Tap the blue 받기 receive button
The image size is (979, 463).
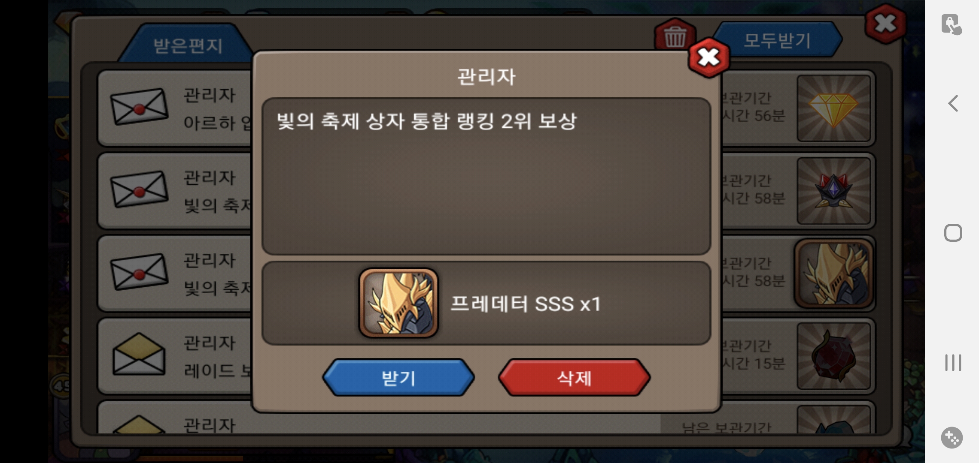coord(398,378)
